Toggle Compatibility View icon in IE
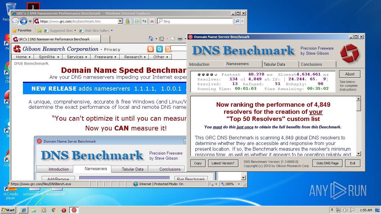The height and width of the screenshot is (214, 381). pos(136,21)
